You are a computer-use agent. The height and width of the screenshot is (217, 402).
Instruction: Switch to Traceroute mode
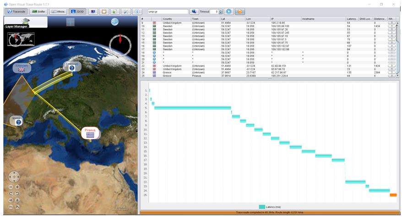(x=16, y=11)
